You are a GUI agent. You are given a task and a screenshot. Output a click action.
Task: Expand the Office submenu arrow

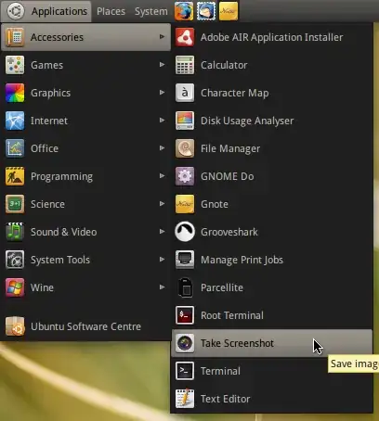pyautogui.click(x=162, y=148)
